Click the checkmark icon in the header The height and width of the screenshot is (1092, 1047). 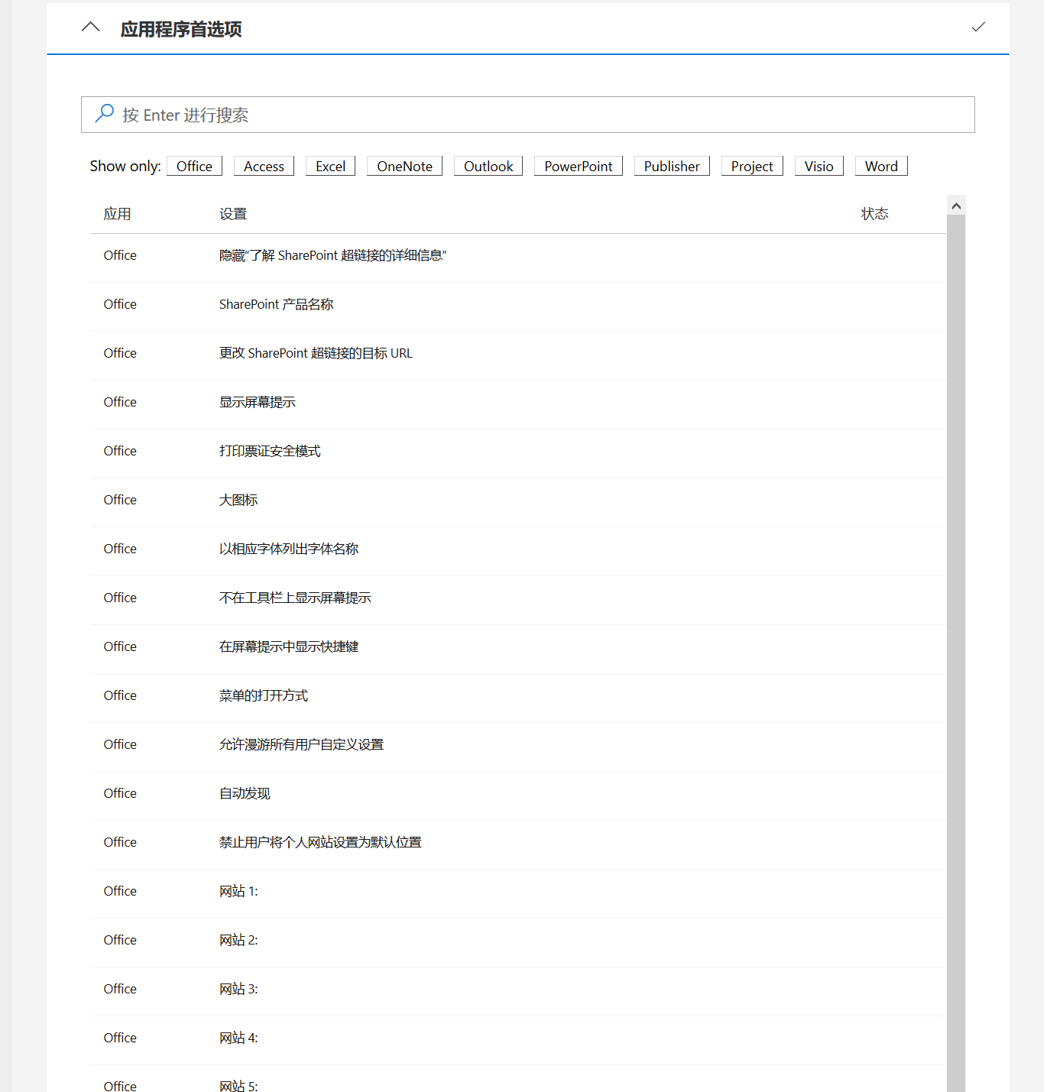point(978,28)
